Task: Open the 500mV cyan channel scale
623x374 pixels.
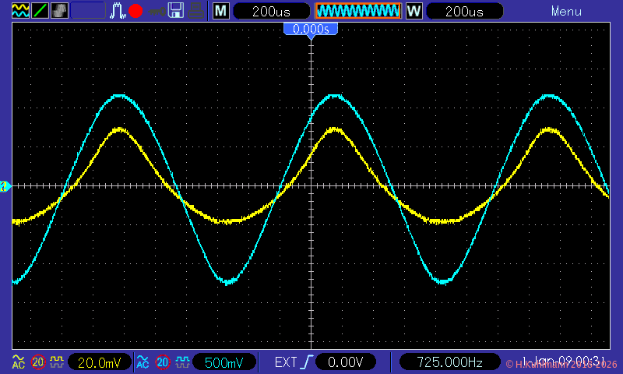Action: pos(229,362)
